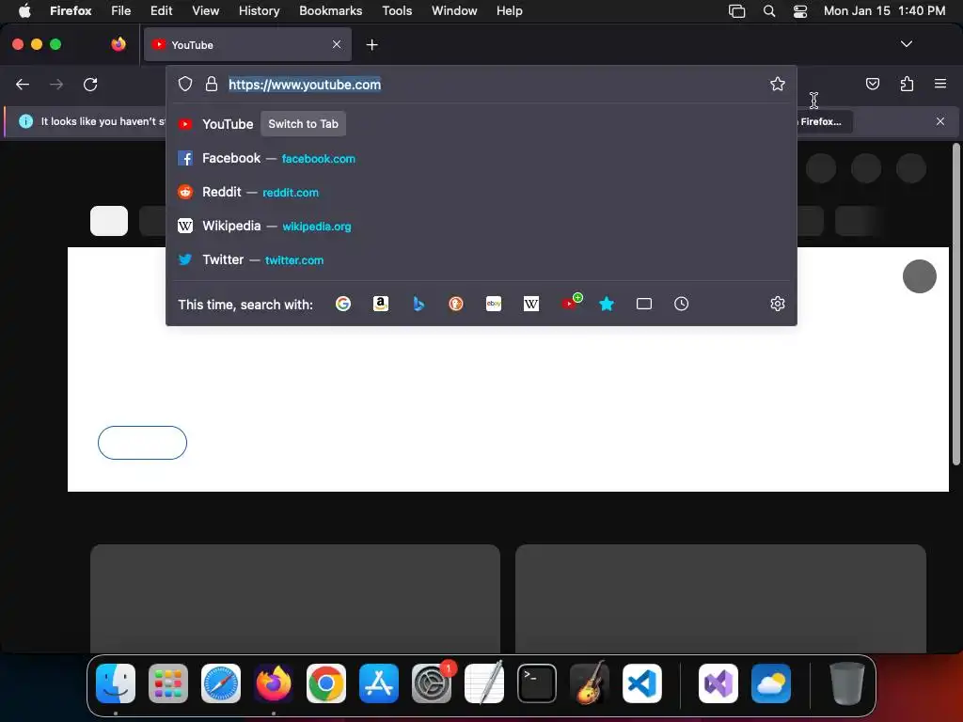Viewport: 963px width, 722px height.
Task: Add YouTube search engine icon
Action: click(x=571, y=303)
